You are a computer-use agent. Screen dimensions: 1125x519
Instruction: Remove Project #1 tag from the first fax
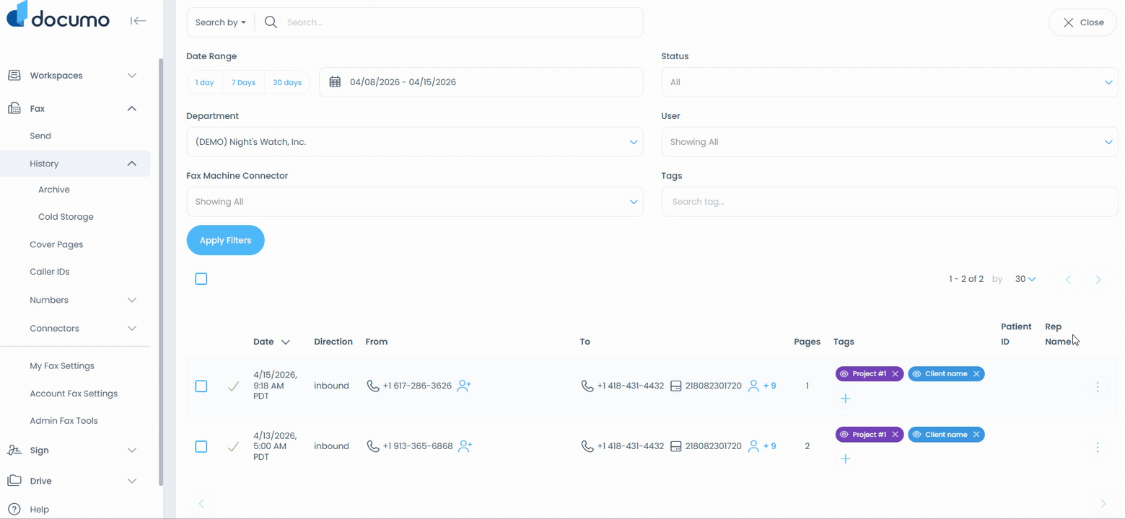click(895, 374)
